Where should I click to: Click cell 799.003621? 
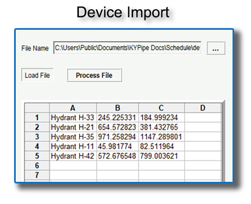tap(161, 156)
